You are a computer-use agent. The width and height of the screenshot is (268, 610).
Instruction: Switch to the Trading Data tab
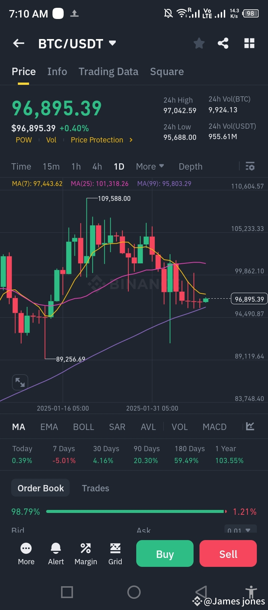coord(108,71)
